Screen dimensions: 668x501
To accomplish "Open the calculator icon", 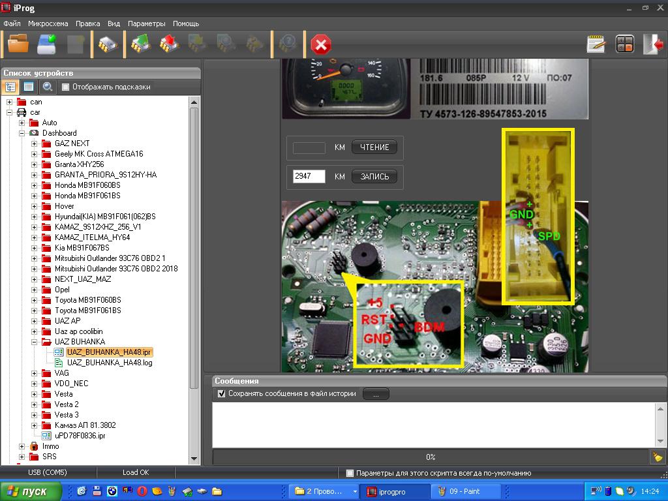I will point(624,44).
